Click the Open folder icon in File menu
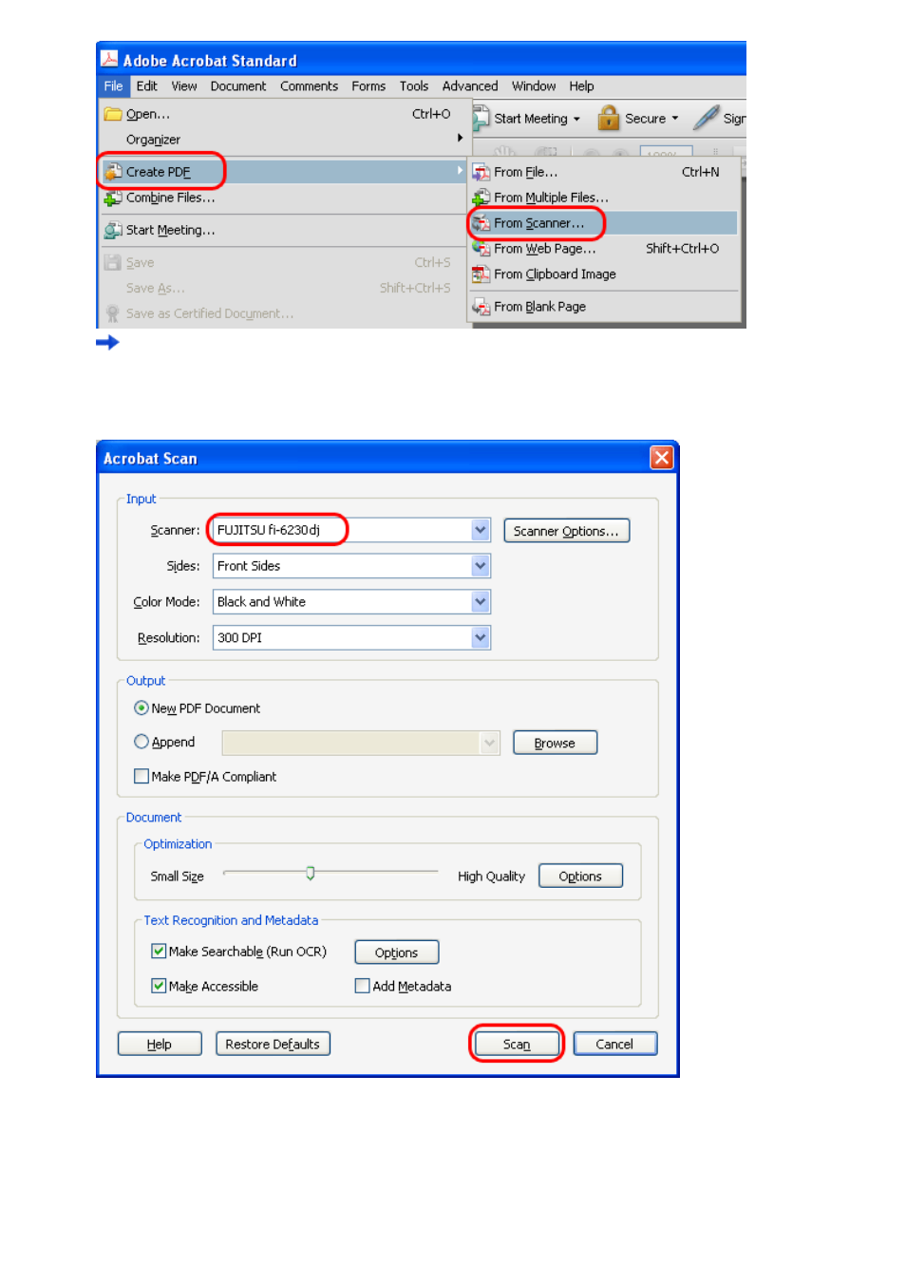906x1283 pixels. click(113, 114)
